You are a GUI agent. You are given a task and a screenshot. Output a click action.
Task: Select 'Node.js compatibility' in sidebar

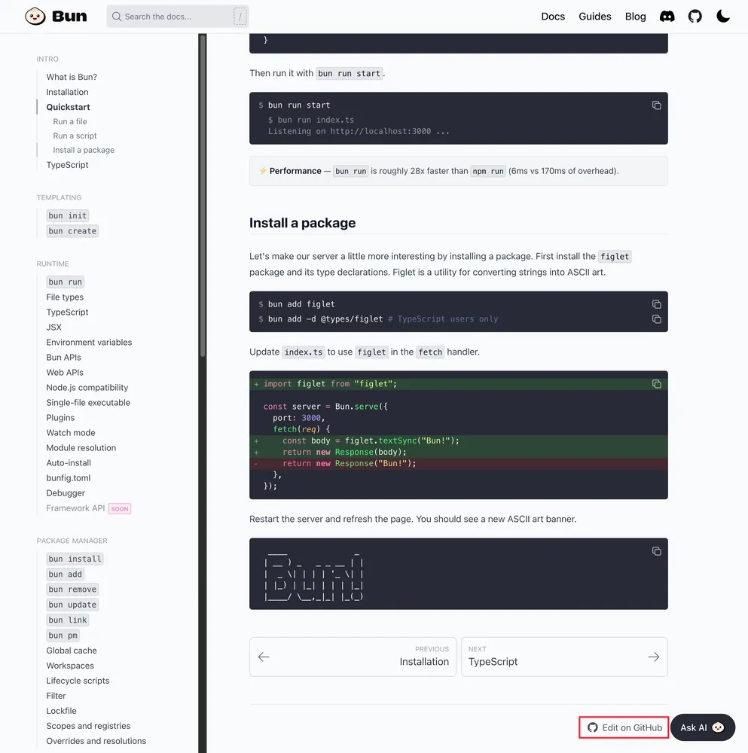(87, 387)
